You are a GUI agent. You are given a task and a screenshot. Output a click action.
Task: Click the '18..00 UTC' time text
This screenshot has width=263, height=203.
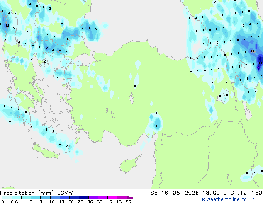218,193
